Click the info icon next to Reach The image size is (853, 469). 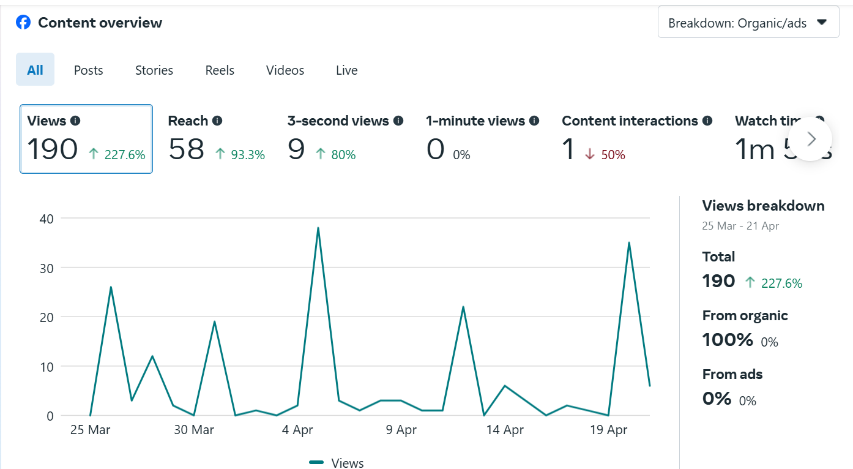[x=217, y=121]
